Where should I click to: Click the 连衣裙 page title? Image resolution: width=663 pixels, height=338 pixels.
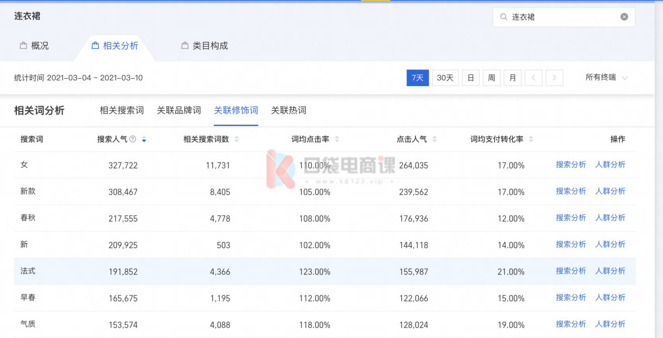tap(27, 16)
